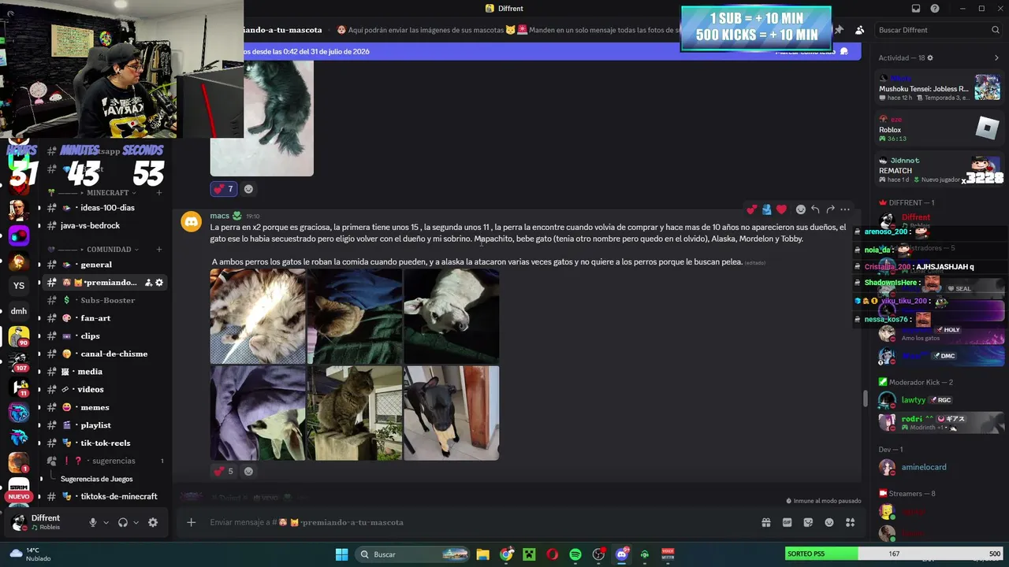Deafen audio with the headphones icon
The height and width of the screenshot is (567, 1009).
[123, 522]
